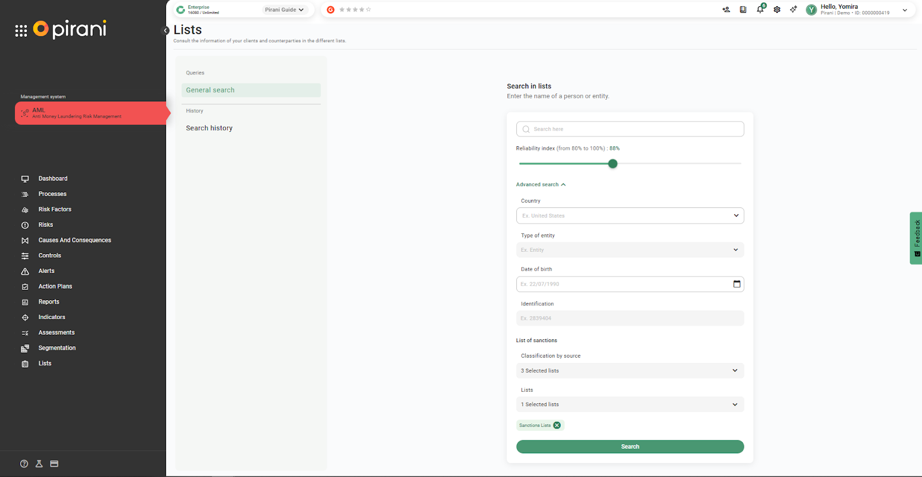Click the green Search button

tap(630, 446)
